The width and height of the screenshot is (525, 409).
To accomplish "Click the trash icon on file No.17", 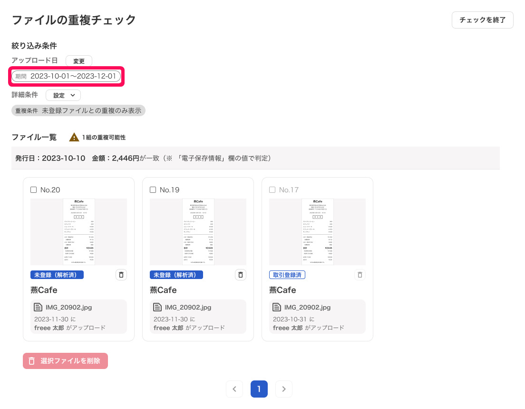I will point(360,275).
